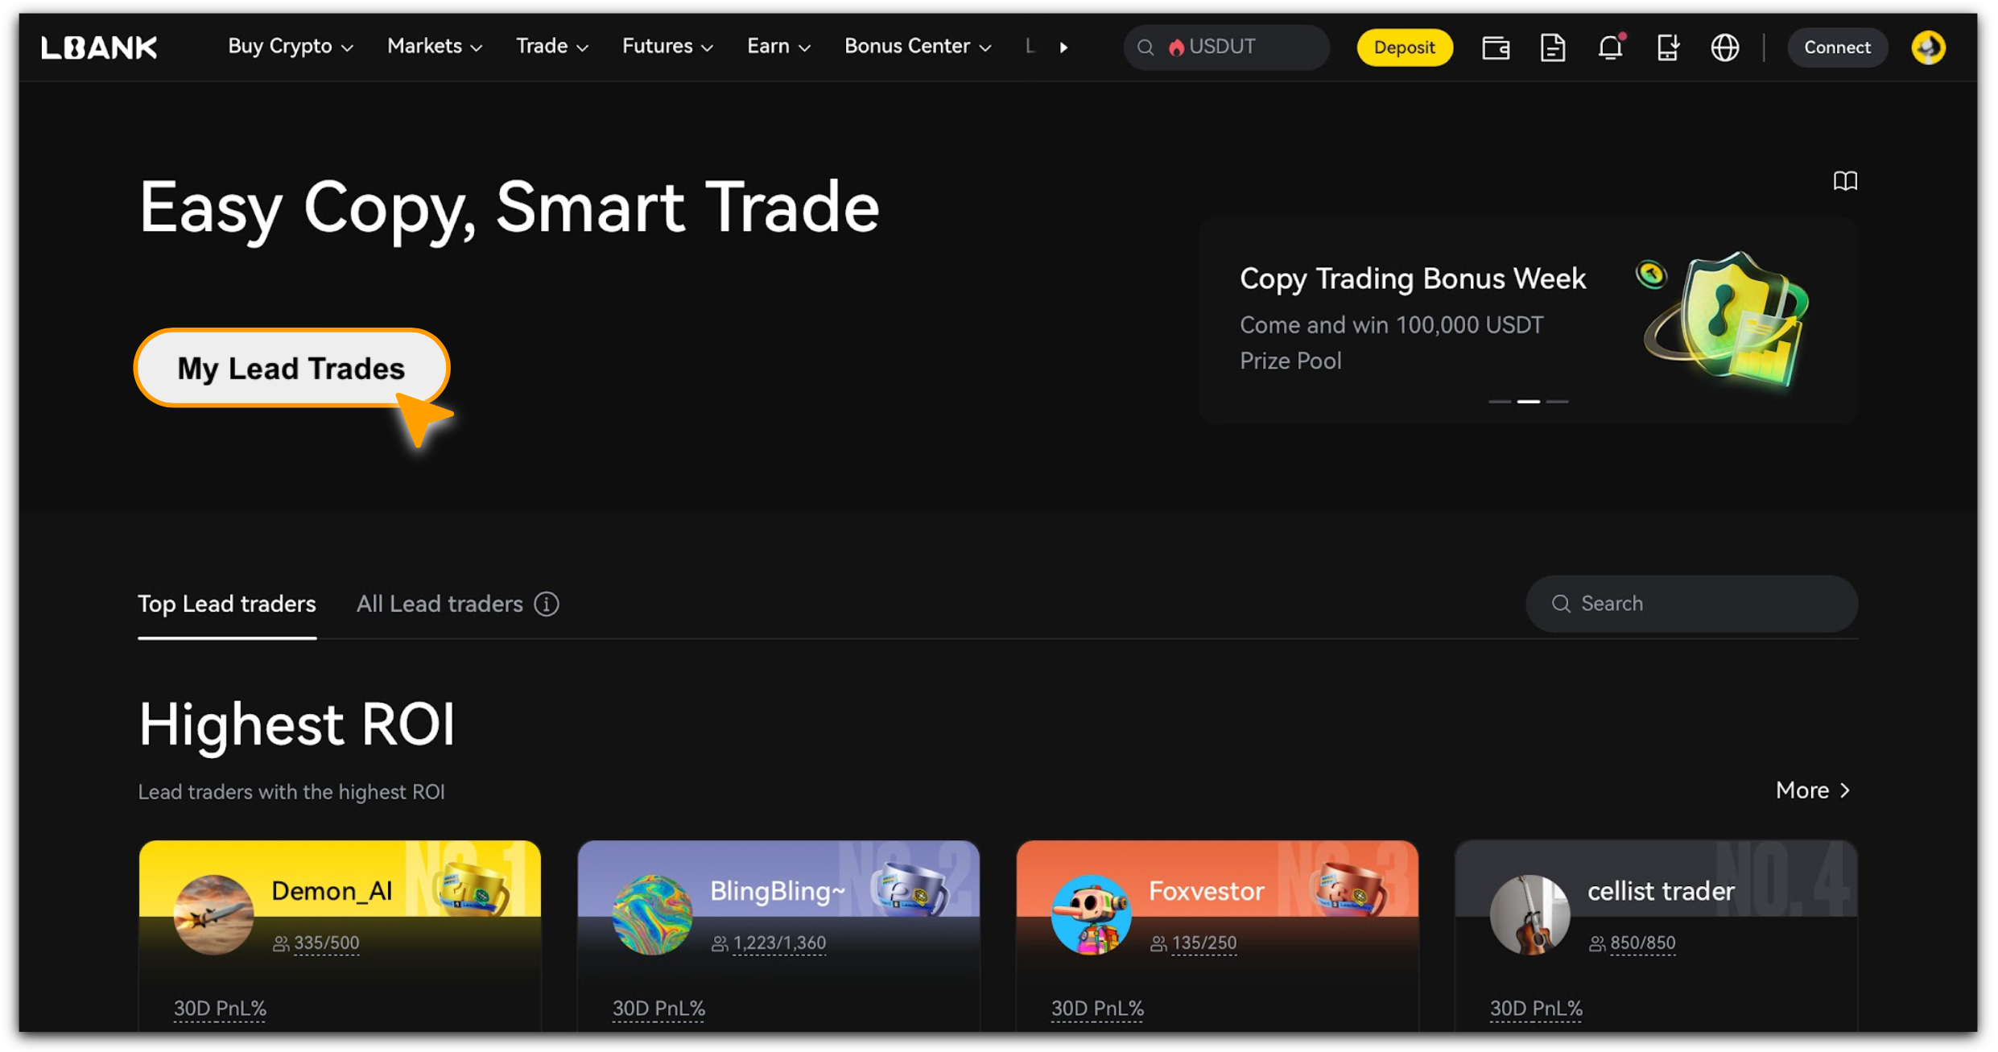Click the book guide icon
The width and height of the screenshot is (1998, 1052).
[x=1845, y=180]
